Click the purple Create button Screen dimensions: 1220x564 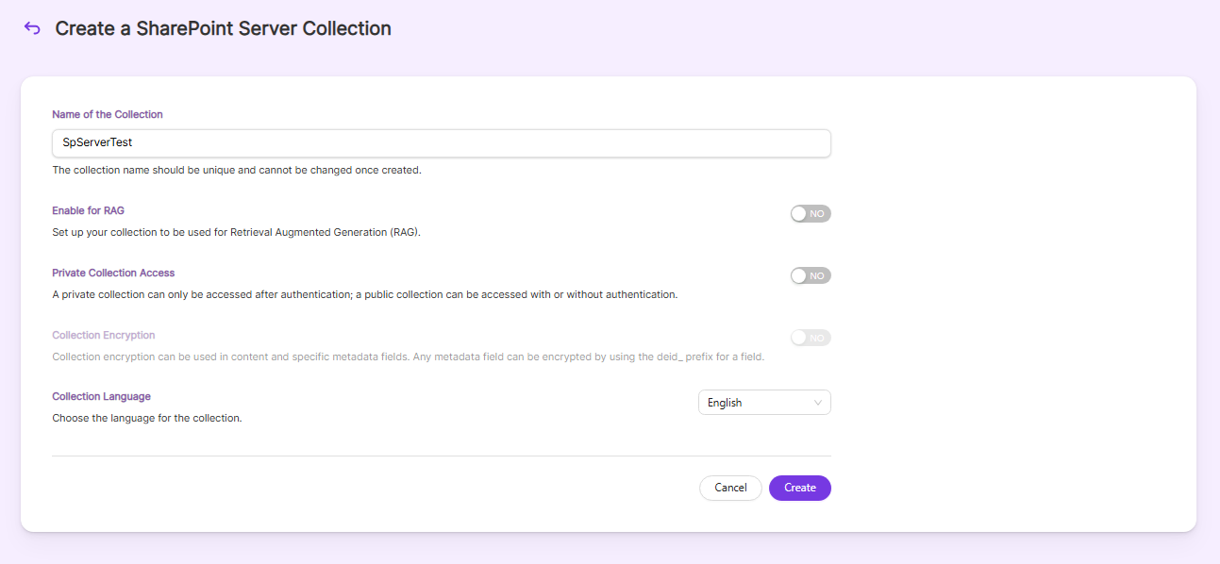pos(800,488)
